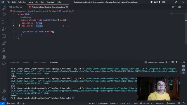187x105 pixels.
Task: Click the remote window indicator in status bar
Action: 3,104
